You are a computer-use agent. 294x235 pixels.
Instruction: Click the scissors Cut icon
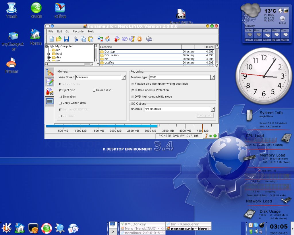(x=76, y=39)
